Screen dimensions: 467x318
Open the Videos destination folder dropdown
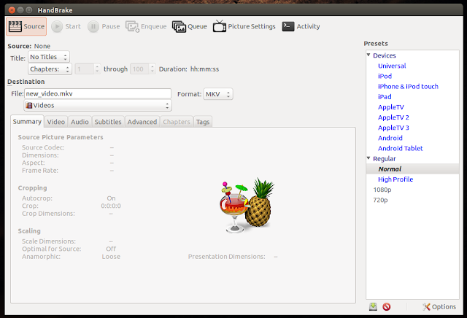[98, 106]
